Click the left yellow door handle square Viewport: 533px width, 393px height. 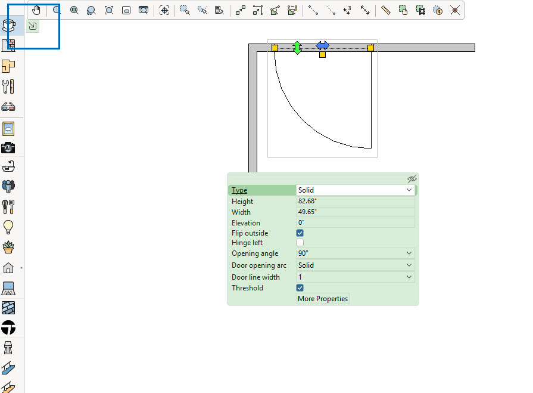pyautogui.click(x=275, y=48)
